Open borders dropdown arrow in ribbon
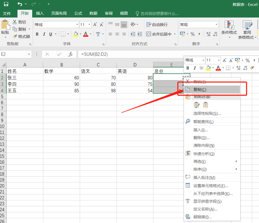Image resolution: width=259 pixels, height=223 pixels. 68,34
